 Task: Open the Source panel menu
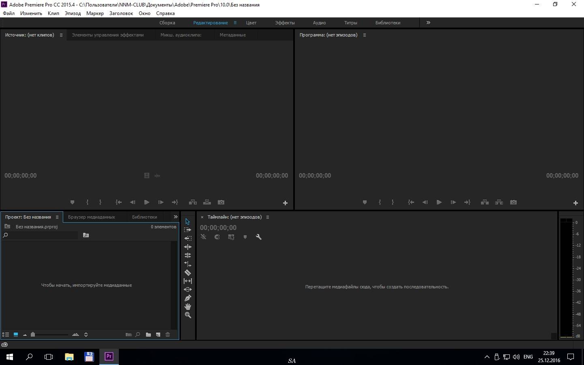61,35
